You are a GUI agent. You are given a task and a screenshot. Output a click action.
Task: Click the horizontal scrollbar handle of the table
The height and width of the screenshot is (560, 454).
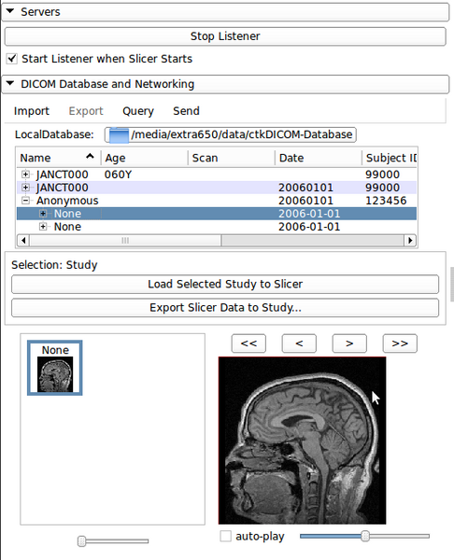click(x=125, y=241)
